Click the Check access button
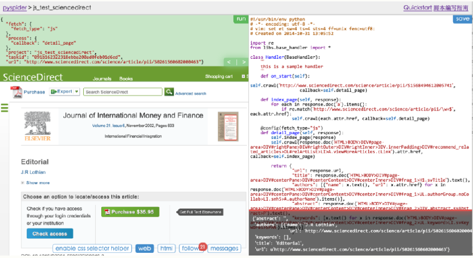473x258 pixels. coord(50,234)
